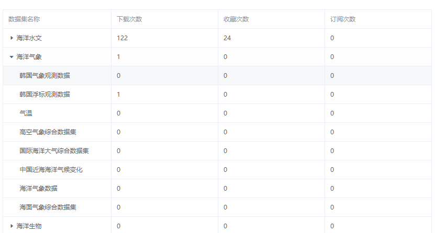435x233 pixels.
Task: Click 韩国气象观测数据 dataset row
Action: pyautogui.click(x=217, y=76)
